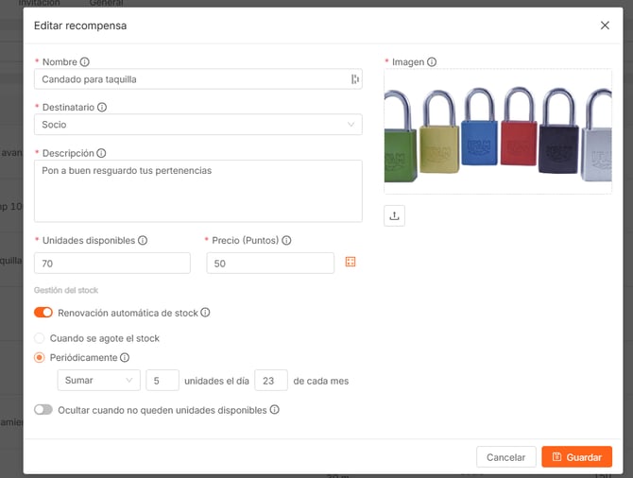Select the Periódicamente radio button
Image resolution: width=633 pixels, height=478 pixels.
point(40,358)
